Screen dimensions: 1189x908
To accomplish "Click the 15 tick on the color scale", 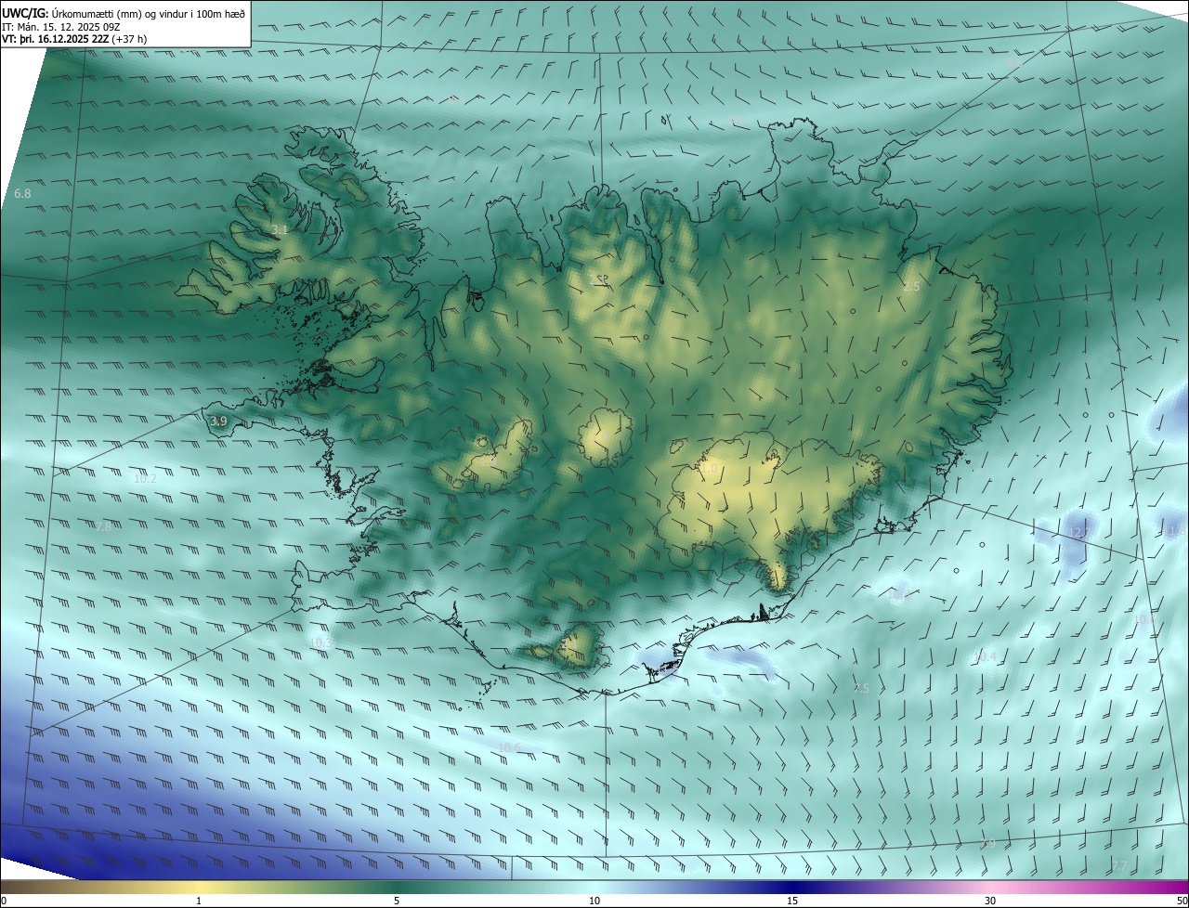I will pos(792,901).
